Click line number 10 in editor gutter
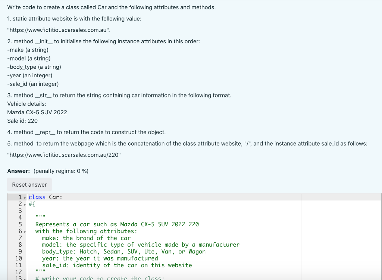 click(19, 258)
